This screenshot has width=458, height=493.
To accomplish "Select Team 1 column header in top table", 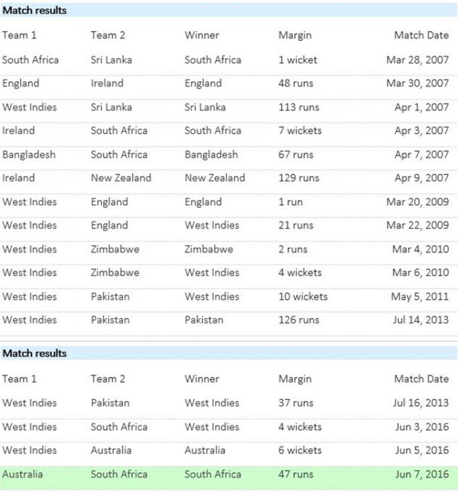I will tap(20, 35).
